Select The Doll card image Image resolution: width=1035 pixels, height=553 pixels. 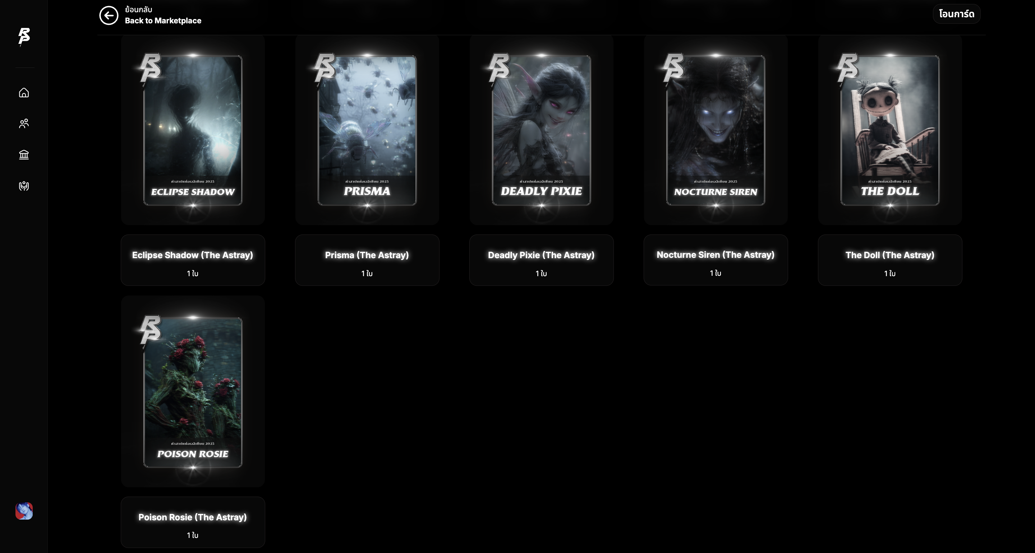tap(890, 130)
